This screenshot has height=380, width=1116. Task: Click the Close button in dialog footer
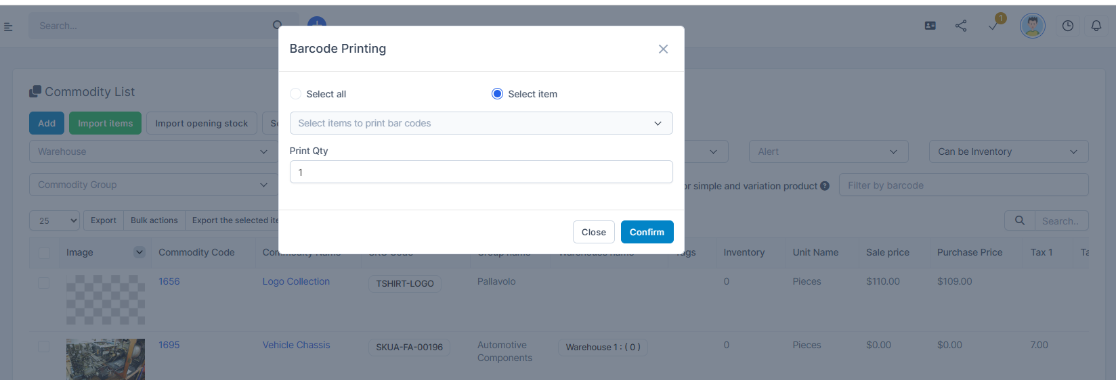pos(593,232)
